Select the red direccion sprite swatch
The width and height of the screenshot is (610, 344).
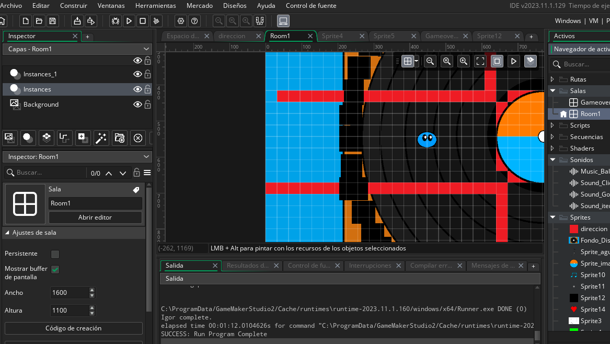pyautogui.click(x=573, y=229)
